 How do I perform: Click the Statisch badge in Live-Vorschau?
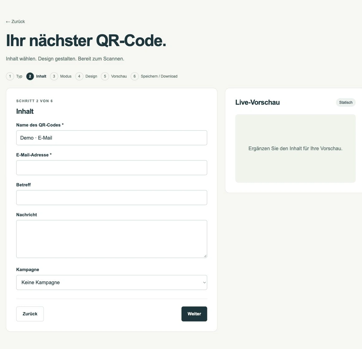(346, 103)
